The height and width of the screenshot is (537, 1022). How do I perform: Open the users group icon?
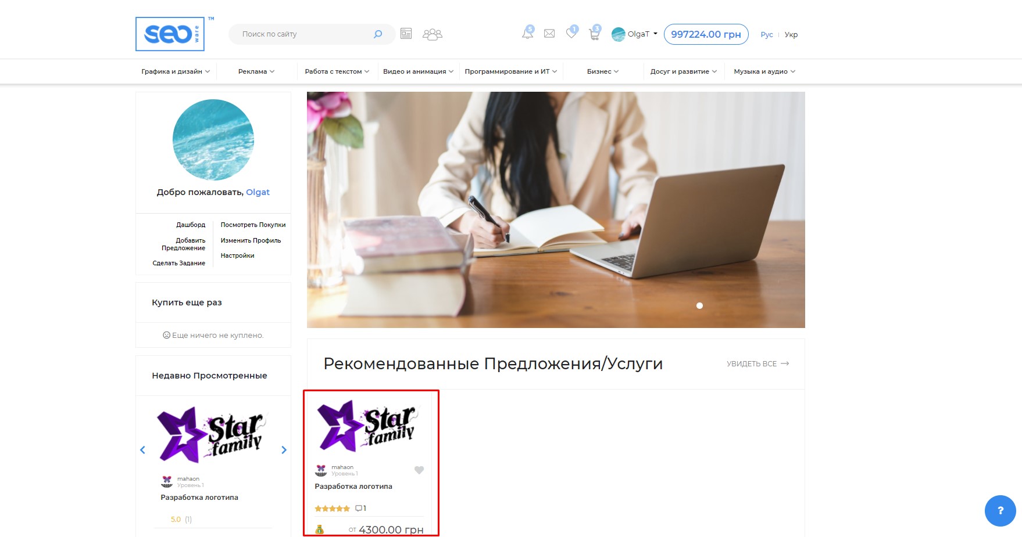coord(432,34)
